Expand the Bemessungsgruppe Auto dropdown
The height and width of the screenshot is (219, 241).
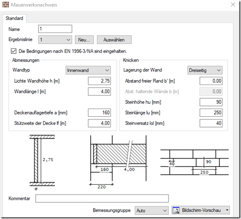click(x=152, y=210)
